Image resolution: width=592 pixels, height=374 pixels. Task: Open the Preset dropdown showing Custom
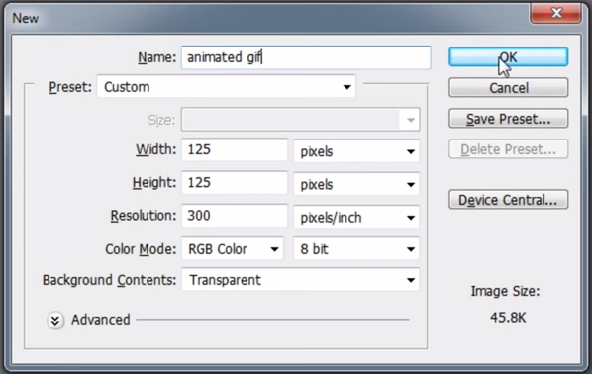[227, 87]
